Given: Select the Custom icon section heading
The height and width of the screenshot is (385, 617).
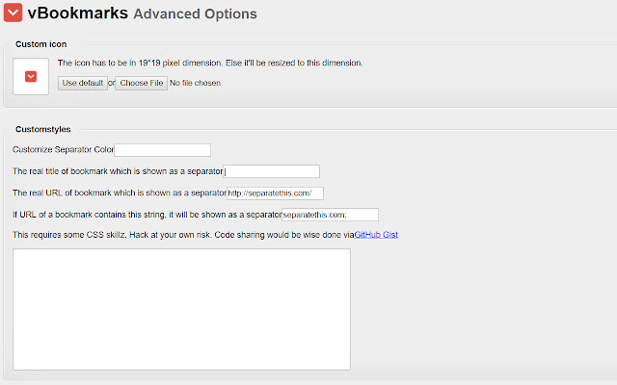Looking at the screenshot, I should coord(41,44).
